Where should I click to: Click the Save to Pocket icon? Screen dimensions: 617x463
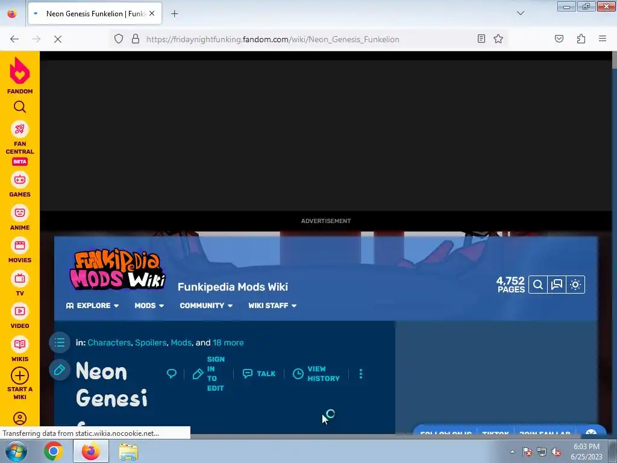tap(559, 39)
